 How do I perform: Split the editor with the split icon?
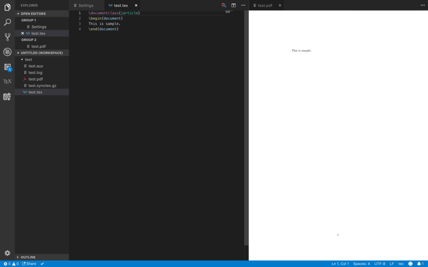point(233,5)
